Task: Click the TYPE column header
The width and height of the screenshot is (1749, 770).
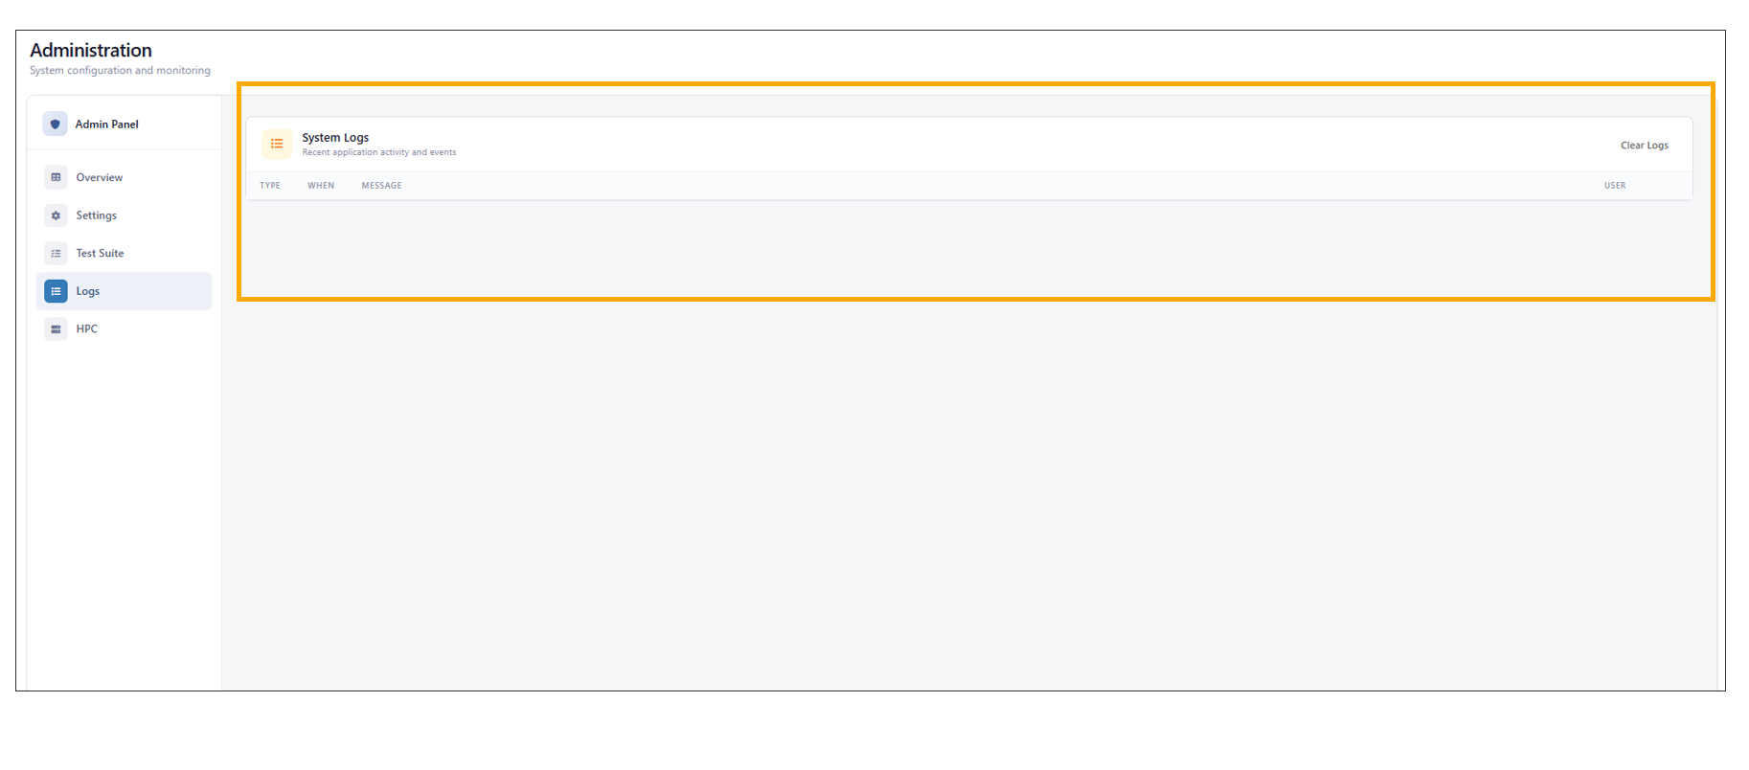Action: [270, 186]
